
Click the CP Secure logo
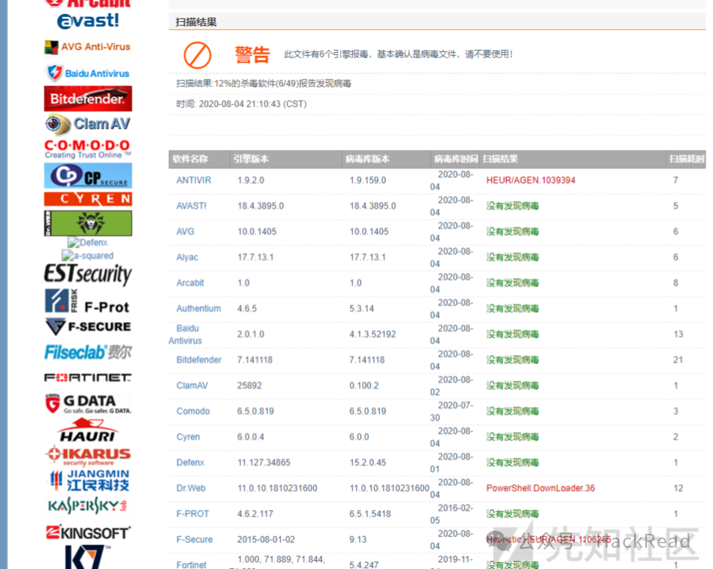(88, 175)
